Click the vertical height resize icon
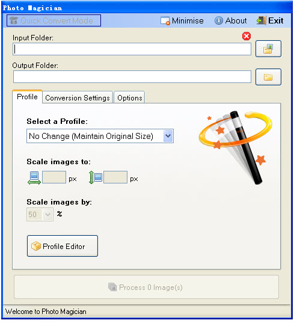294x323 pixels. (96, 177)
